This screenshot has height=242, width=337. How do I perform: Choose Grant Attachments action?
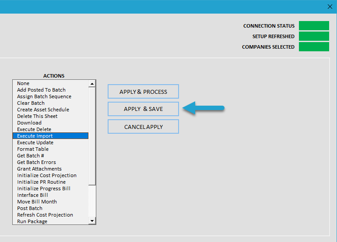50,169
